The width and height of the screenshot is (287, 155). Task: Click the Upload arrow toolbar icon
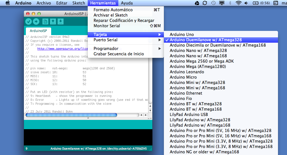(x=36, y=22)
